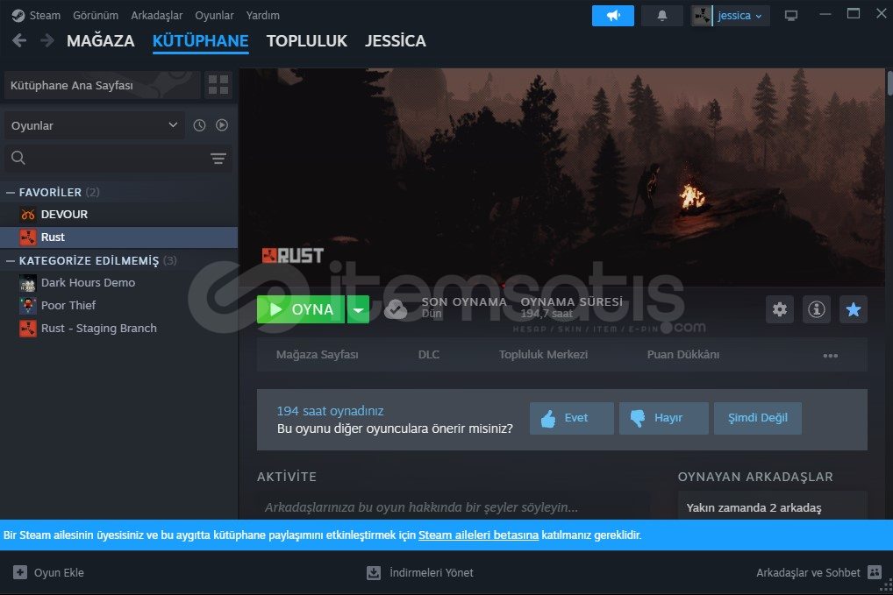Screen dimensions: 893x595
Task: Switch library to collections grid view
Action: click(218, 85)
